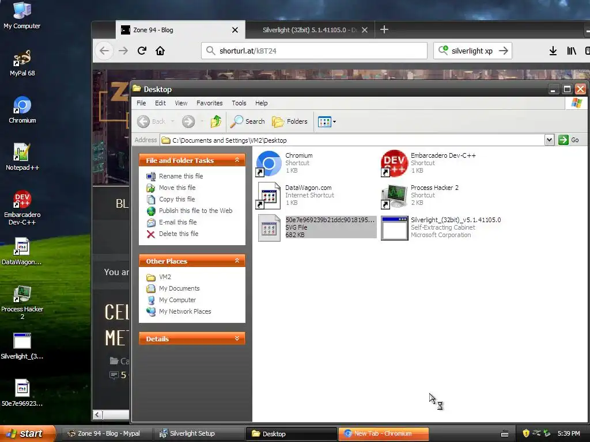Submit silverlight xp search arrow
The image size is (590, 442).
tap(504, 51)
